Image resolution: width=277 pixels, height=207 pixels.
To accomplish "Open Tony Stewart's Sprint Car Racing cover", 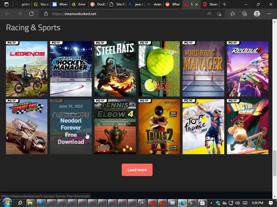I will [27, 127].
